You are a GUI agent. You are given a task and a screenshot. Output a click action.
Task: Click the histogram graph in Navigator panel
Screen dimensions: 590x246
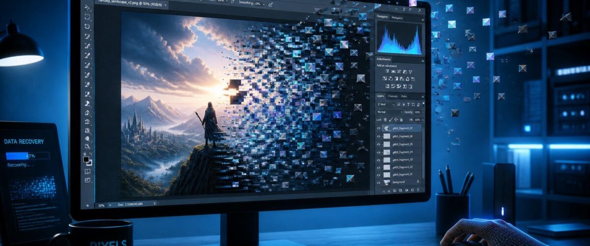pyautogui.click(x=400, y=39)
